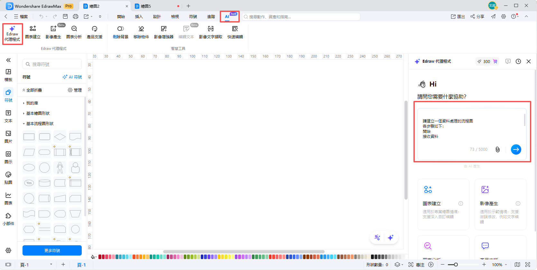This screenshot has height=270, width=537.
Task: Click the paperclip attachment icon
Action: (x=497, y=149)
